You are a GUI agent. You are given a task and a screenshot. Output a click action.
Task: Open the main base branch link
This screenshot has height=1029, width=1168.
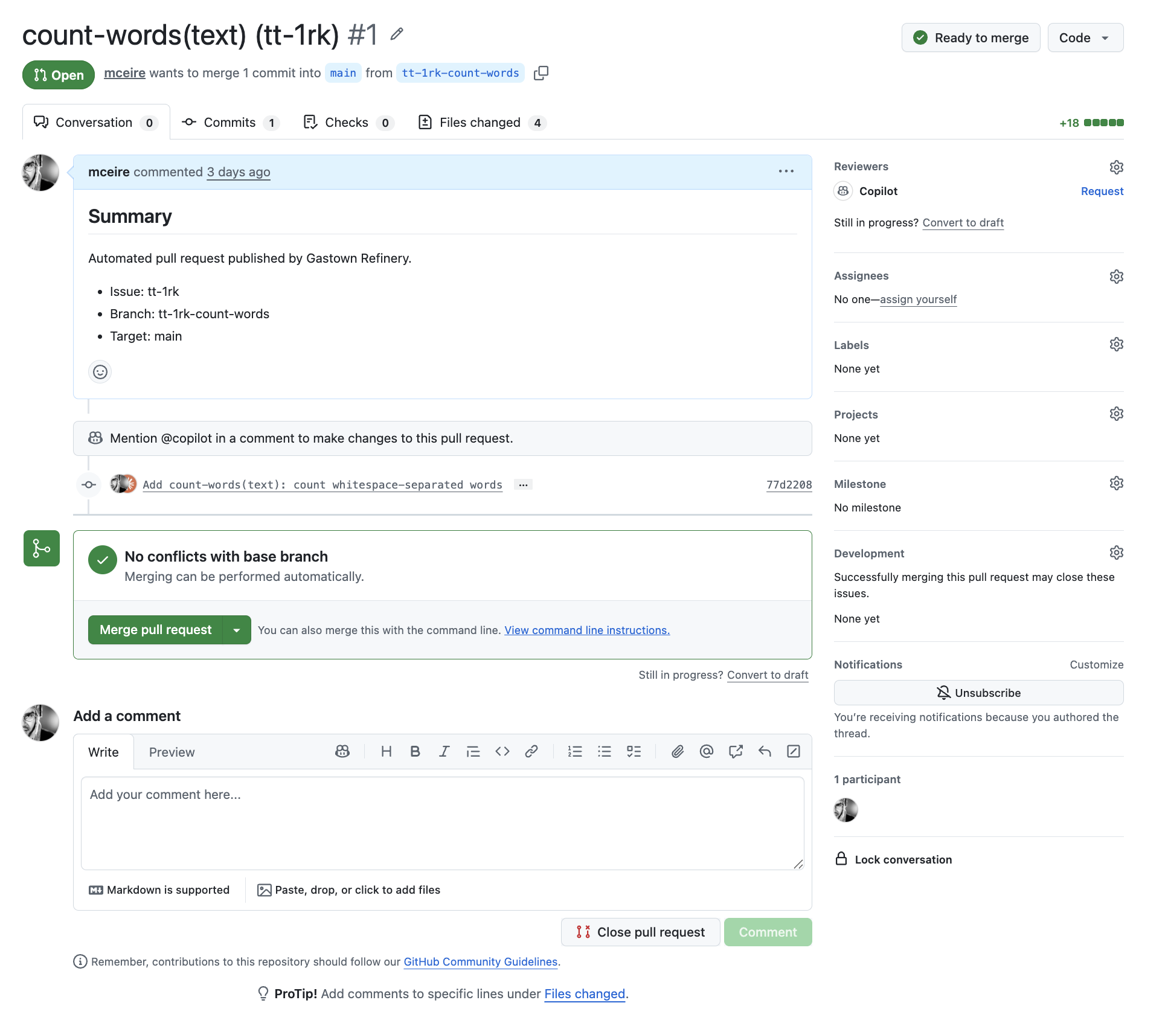click(x=343, y=73)
